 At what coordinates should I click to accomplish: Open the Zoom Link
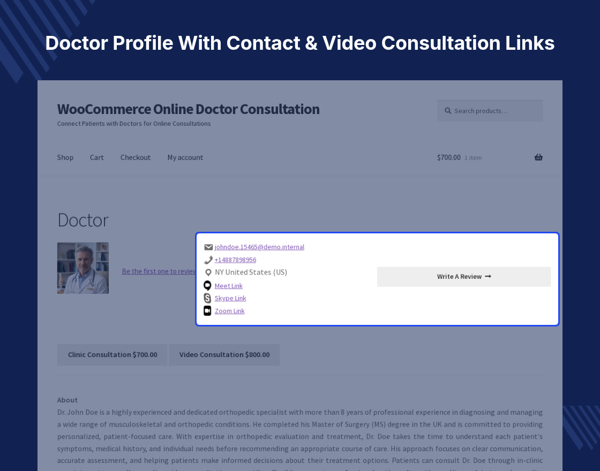coord(230,311)
